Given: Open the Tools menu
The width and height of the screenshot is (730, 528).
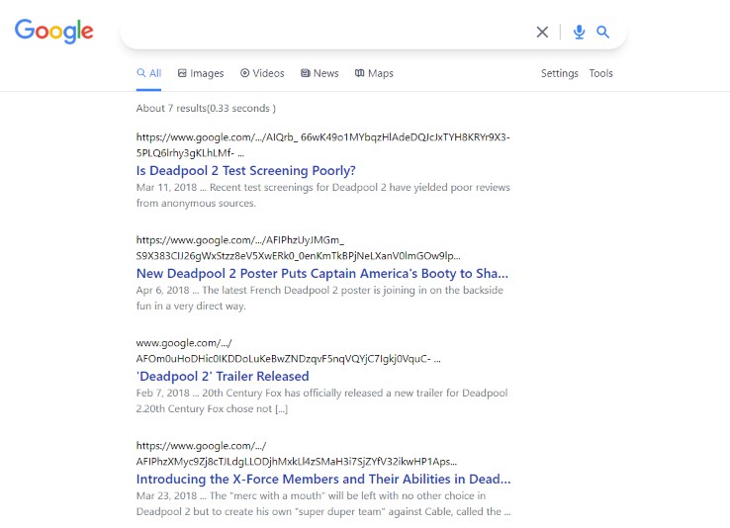Looking at the screenshot, I should (600, 73).
